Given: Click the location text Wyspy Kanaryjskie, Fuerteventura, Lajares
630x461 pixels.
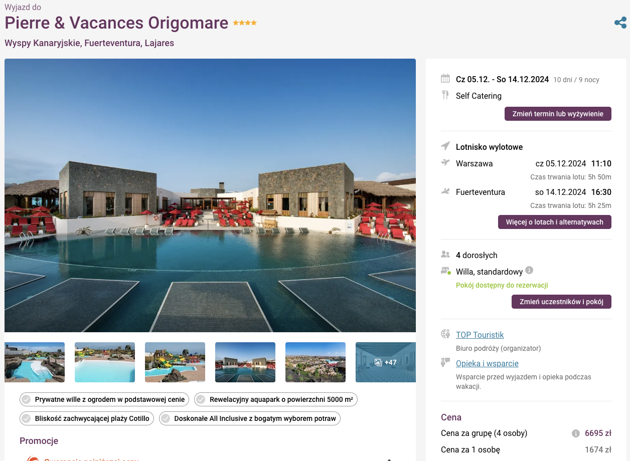Looking at the screenshot, I should point(89,43).
